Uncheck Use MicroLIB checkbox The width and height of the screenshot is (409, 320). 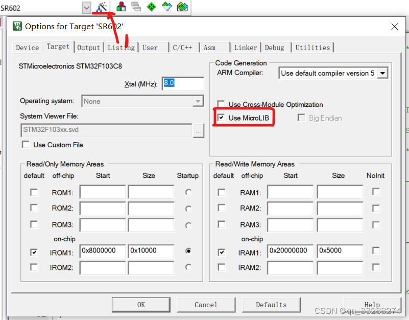click(221, 118)
